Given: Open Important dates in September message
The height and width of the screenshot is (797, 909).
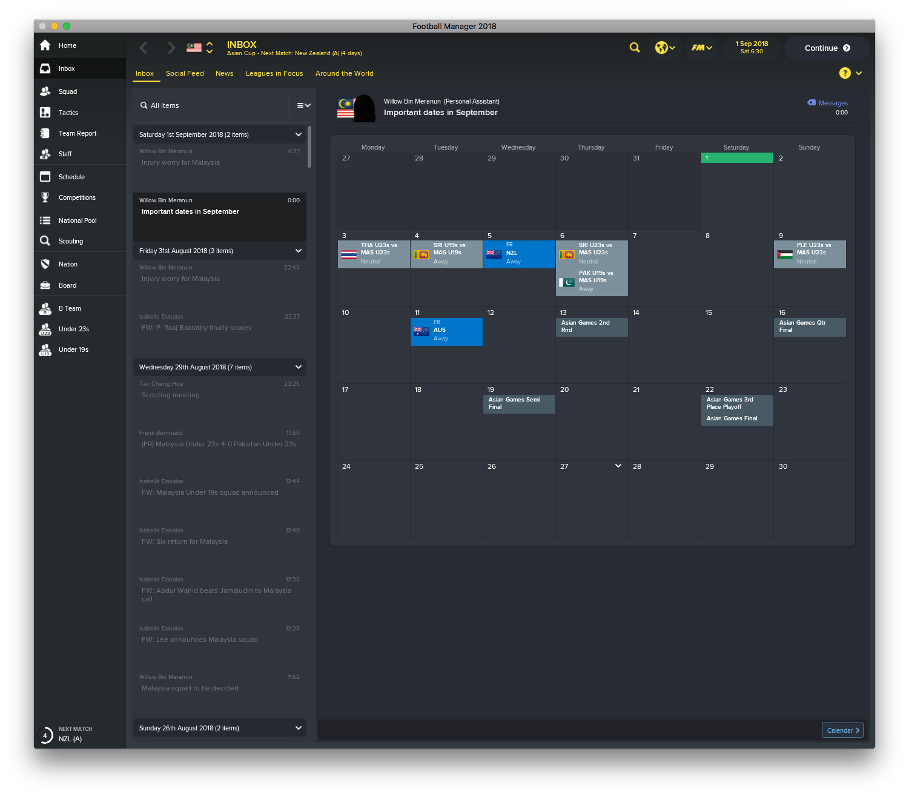Looking at the screenshot, I should click(x=219, y=217).
